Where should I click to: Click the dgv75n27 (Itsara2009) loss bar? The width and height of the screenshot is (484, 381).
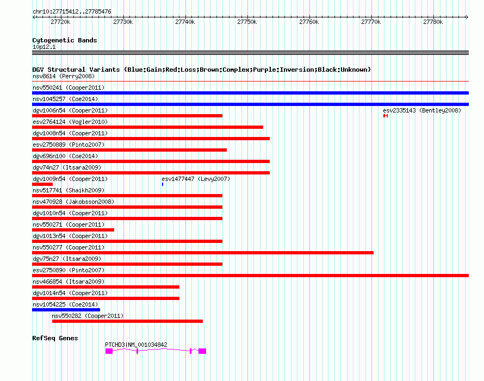coord(127,264)
